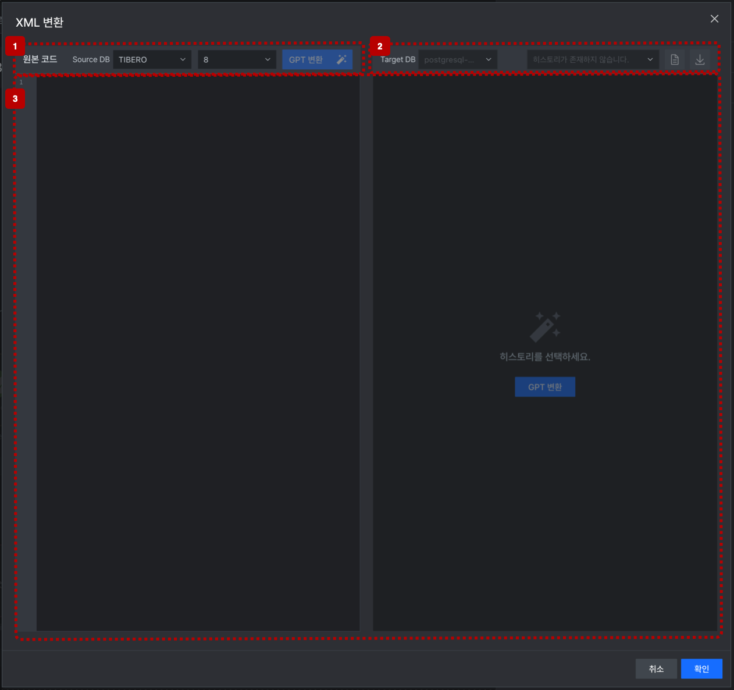
Task: Click the red annotation badge numbered 3
Action: click(15, 99)
